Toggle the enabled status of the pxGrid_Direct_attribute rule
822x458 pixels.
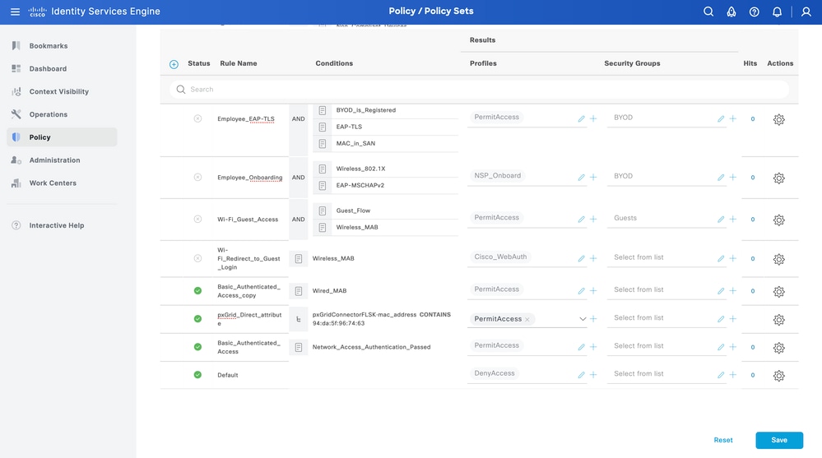pyautogui.click(x=197, y=318)
